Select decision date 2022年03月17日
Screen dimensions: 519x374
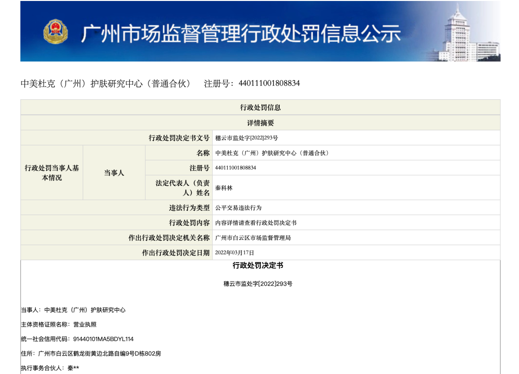[x=235, y=253]
